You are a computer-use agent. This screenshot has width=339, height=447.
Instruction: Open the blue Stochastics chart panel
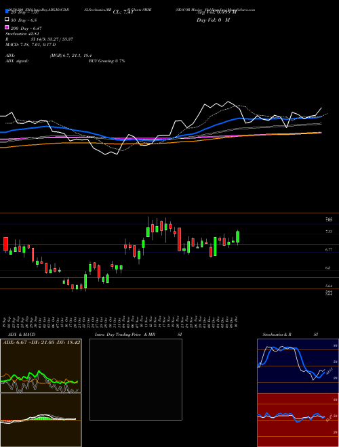pos(298,366)
